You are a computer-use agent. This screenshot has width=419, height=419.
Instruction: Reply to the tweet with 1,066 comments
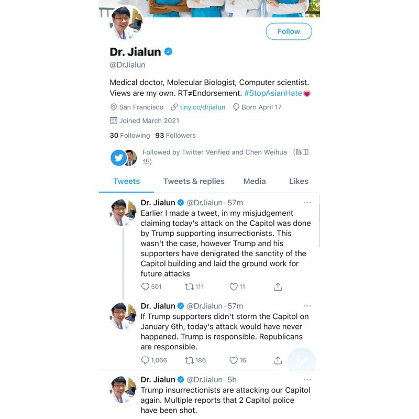pyautogui.click(x=145, y=360)
